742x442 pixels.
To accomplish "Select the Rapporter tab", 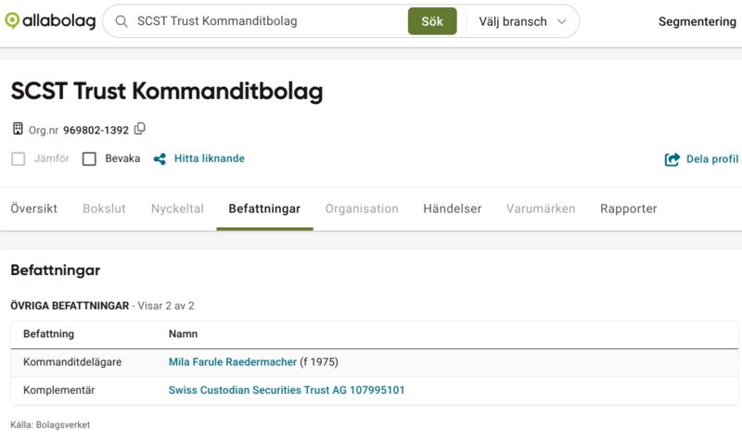I will pyautogui.click(x=629, y=208).
